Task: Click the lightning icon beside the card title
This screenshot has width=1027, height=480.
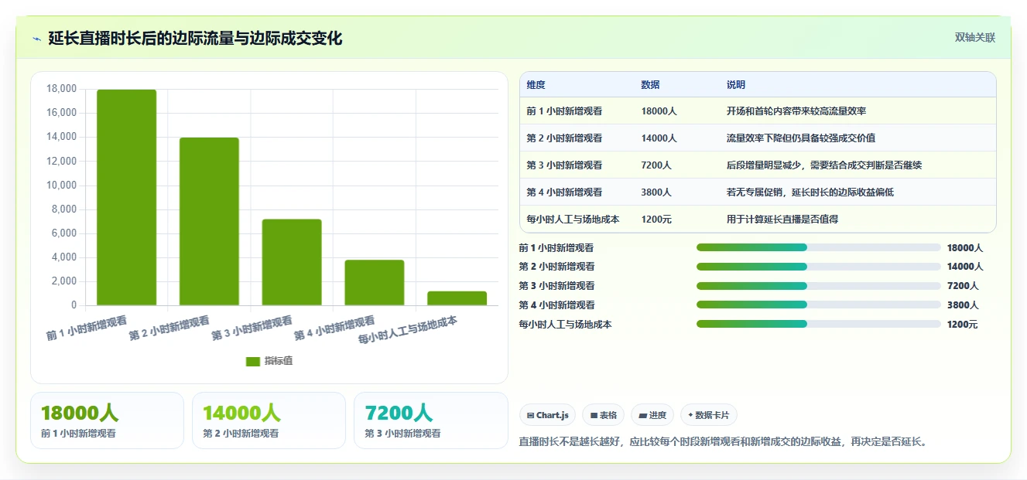Action: click(x=36, y=39)
